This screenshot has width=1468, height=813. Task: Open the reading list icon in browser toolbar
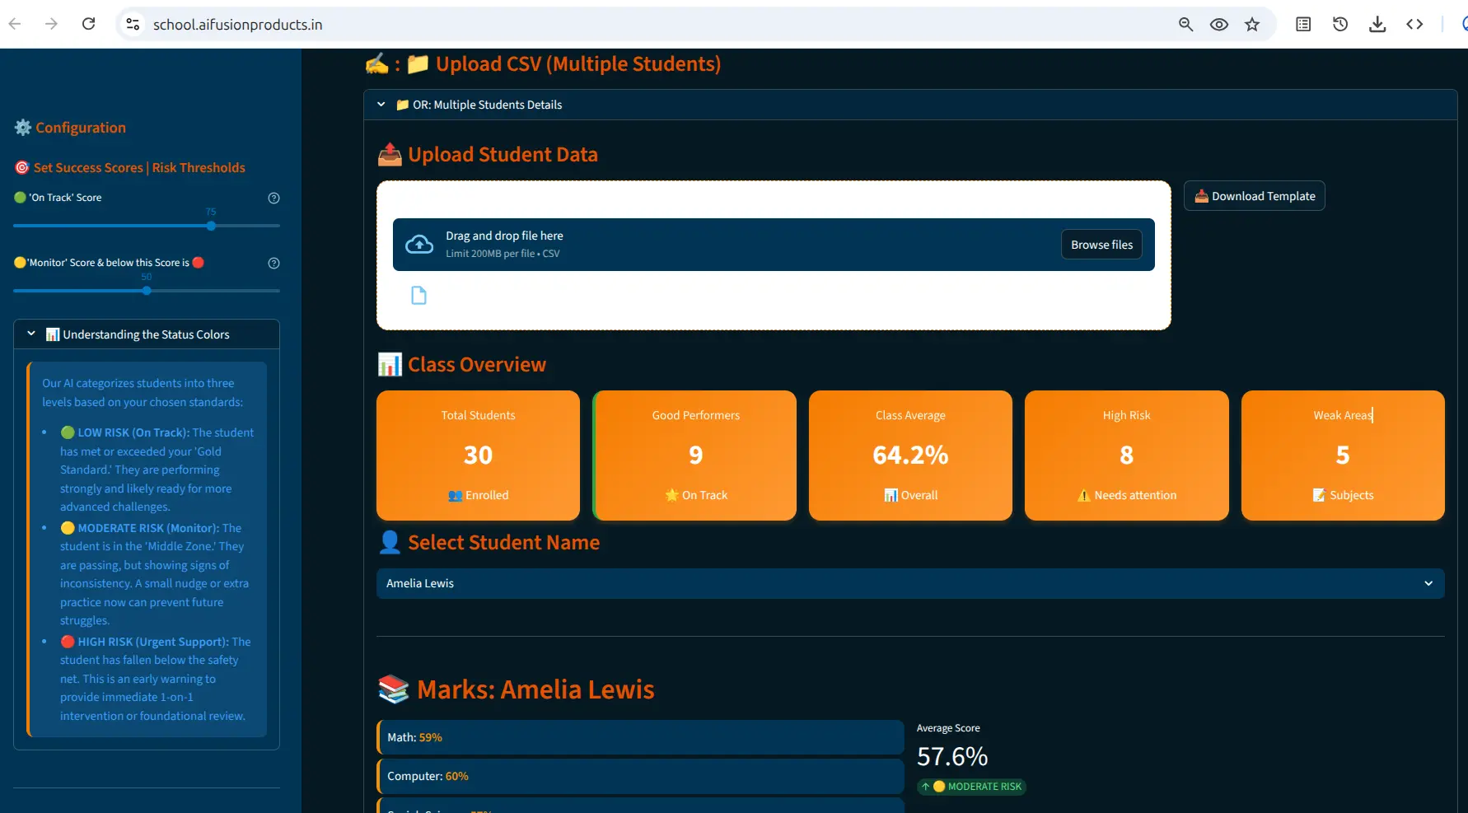(x=1303, y=25)
